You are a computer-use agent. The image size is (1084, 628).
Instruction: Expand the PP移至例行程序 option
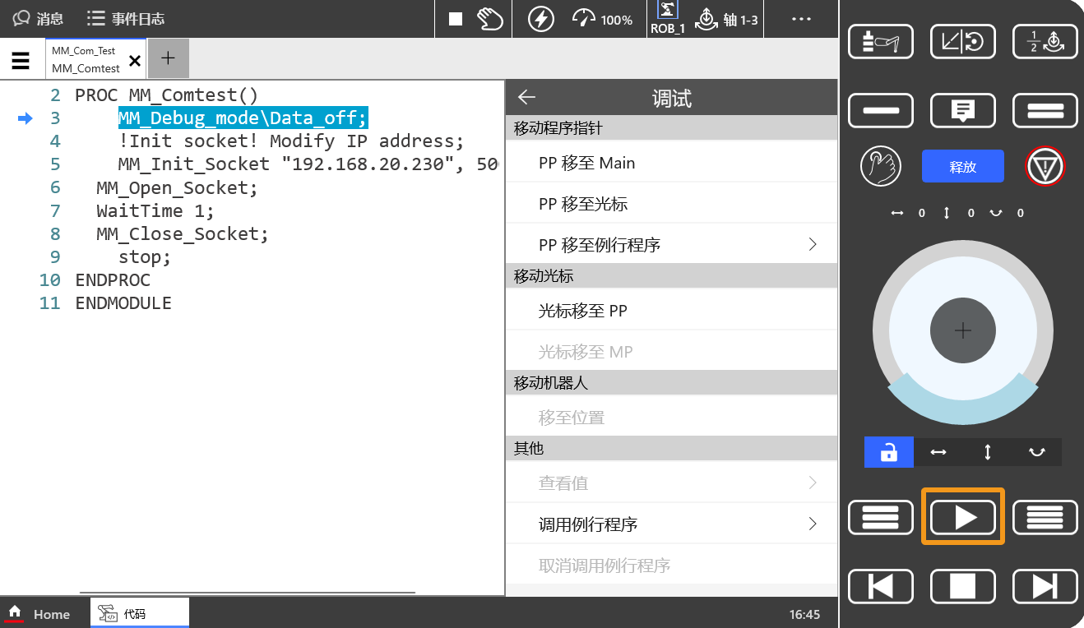(x=671, y=243)
